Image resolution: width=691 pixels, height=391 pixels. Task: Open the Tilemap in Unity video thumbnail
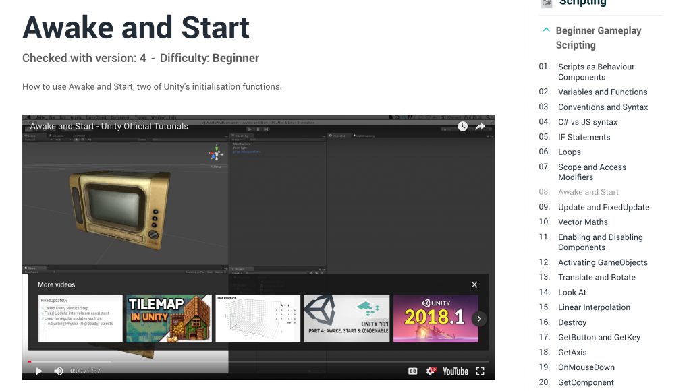(169, 319)
